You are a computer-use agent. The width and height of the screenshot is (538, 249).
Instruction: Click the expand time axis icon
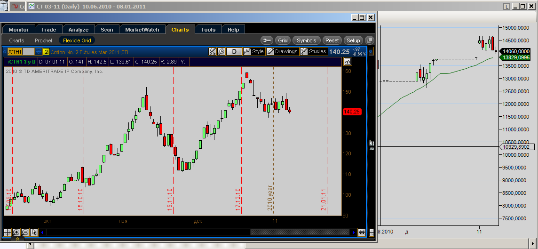pyautogui.click(x=362, y=233)
